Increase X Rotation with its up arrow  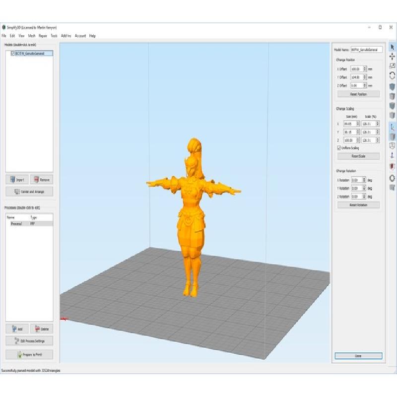pyautogui.click(x=364, y=179)
